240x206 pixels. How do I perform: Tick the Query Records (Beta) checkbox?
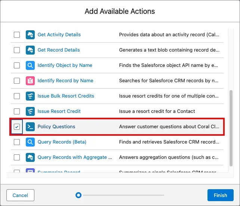(x=17, y=142)
